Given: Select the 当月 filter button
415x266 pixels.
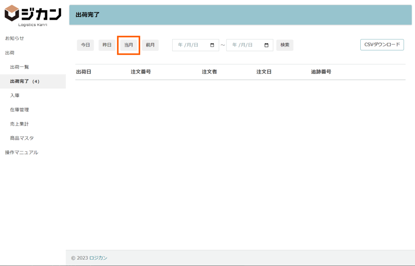Looking at the screenshot, I should tap(128, 45).
